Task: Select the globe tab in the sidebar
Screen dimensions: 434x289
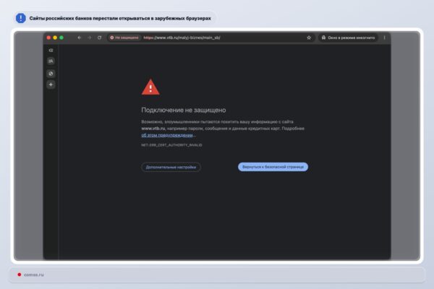Action: [x=51, y=74]
